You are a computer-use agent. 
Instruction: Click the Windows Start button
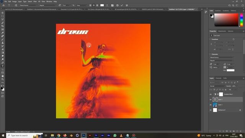coord(3,135)
